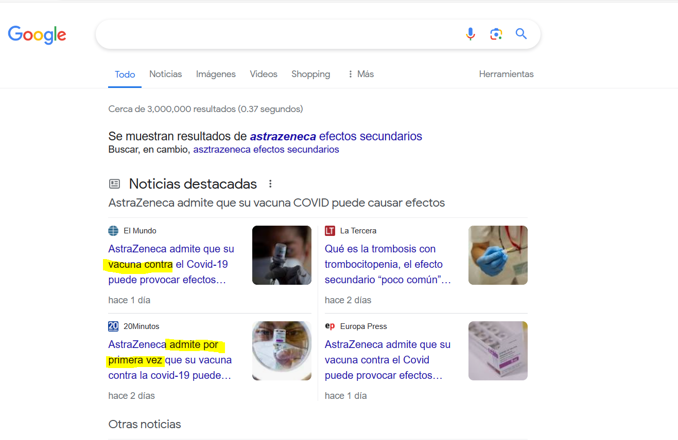The image size is (678, 440).
Task: Click the La Tercera source name
Action: (358, 231)
